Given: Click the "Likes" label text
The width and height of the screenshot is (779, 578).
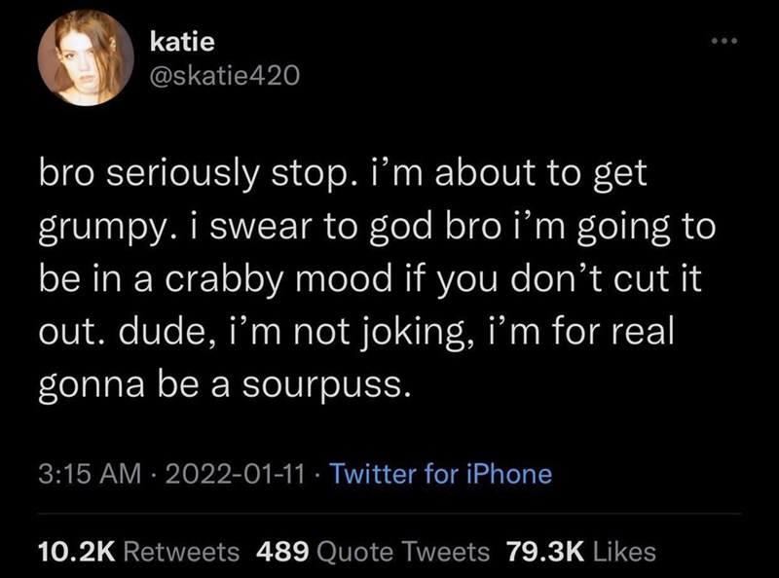Looking at the screenshot, I should click(x=622, y=552).
